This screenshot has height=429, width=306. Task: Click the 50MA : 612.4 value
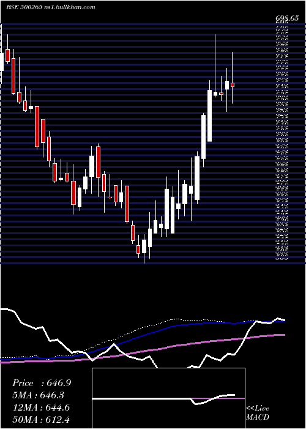pyautogui.click(x=41, y=420)
